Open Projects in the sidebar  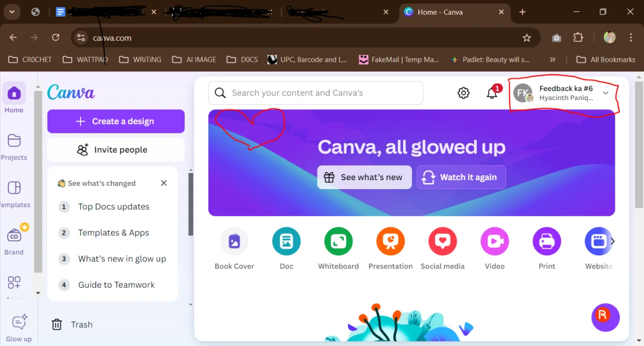[x=14, y=146]
